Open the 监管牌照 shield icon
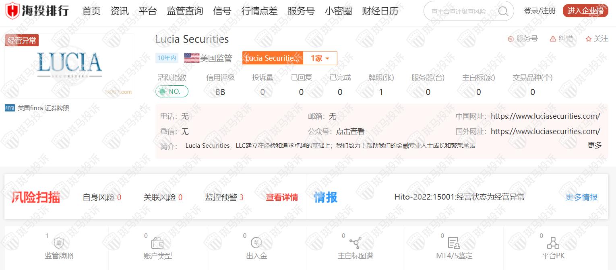Image resolution: width=616 pixels, height=270 pixels. pyautogui.click(x=59, y=243)
